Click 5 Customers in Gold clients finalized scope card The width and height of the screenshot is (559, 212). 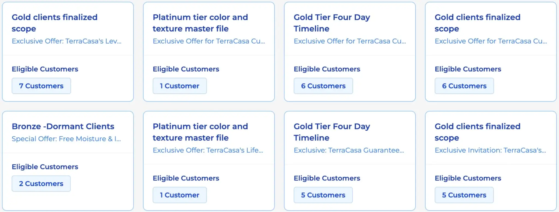(464, 195)
